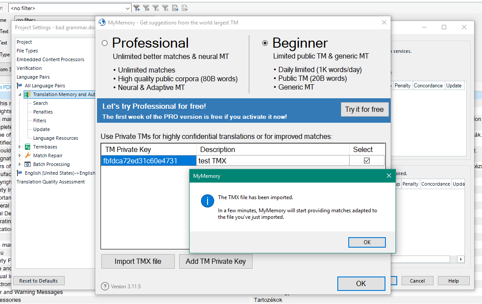Click OK in the MyMemory settings window
482x304 pixels.
pyautogui.click(x=361, y=283)
